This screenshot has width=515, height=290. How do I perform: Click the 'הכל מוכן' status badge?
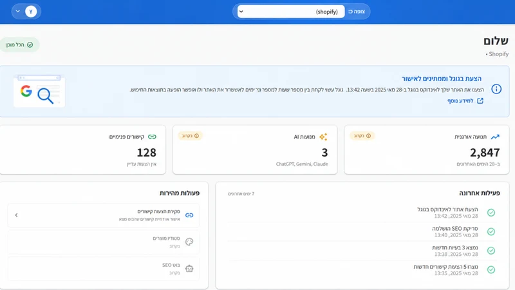(x=20, y=44)
